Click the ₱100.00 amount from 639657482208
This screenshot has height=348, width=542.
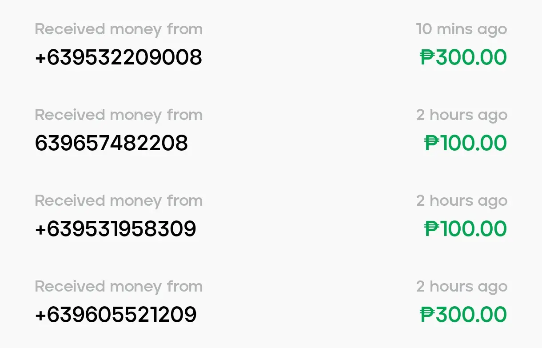pyautogui.click(x=466, y=143)
